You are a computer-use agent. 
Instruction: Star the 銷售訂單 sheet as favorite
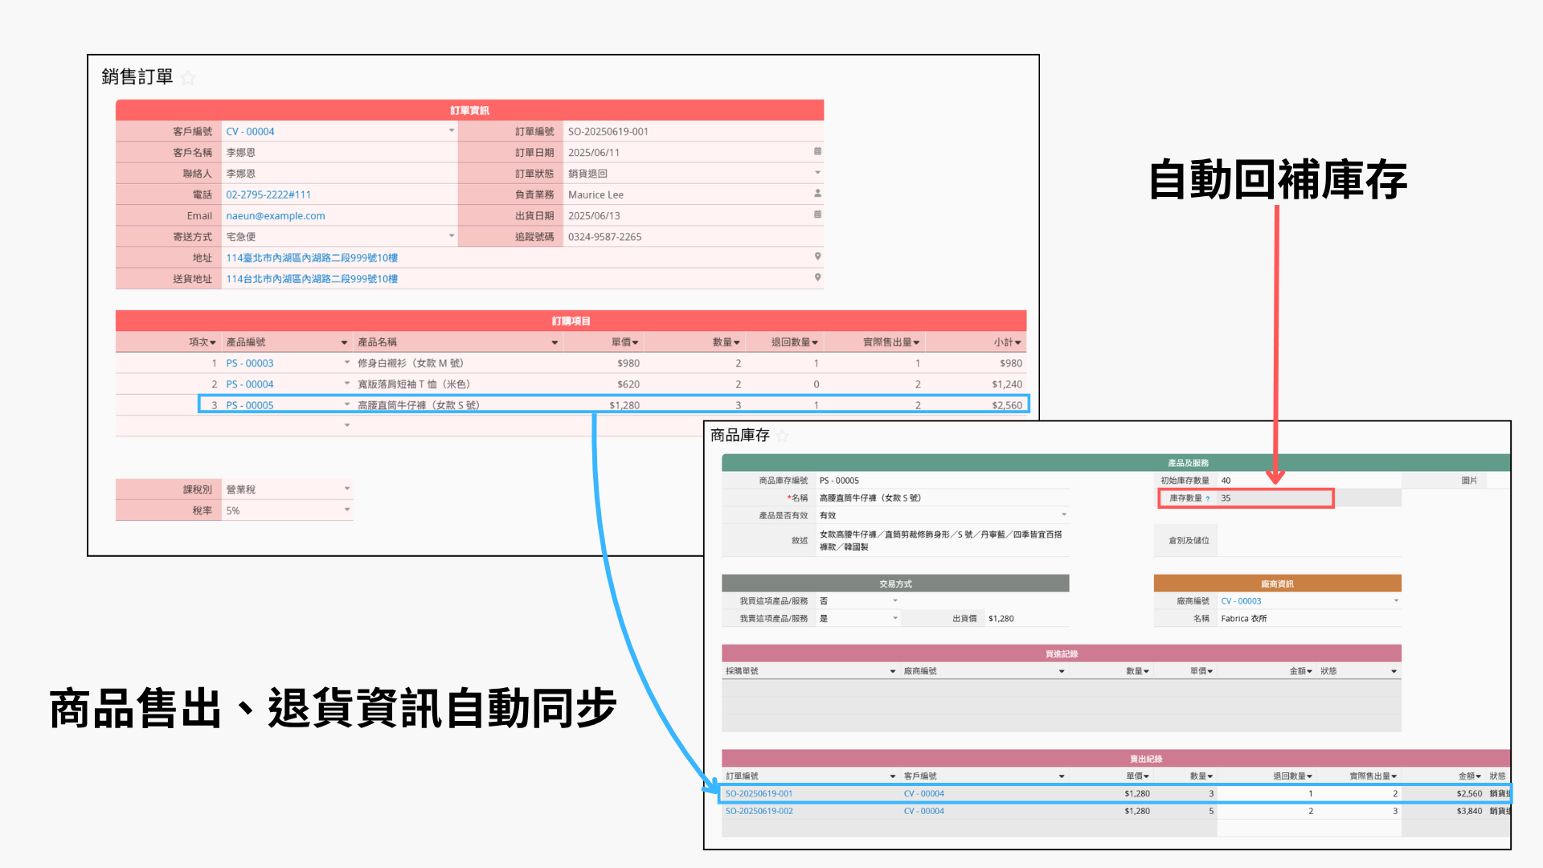point(188,78)
